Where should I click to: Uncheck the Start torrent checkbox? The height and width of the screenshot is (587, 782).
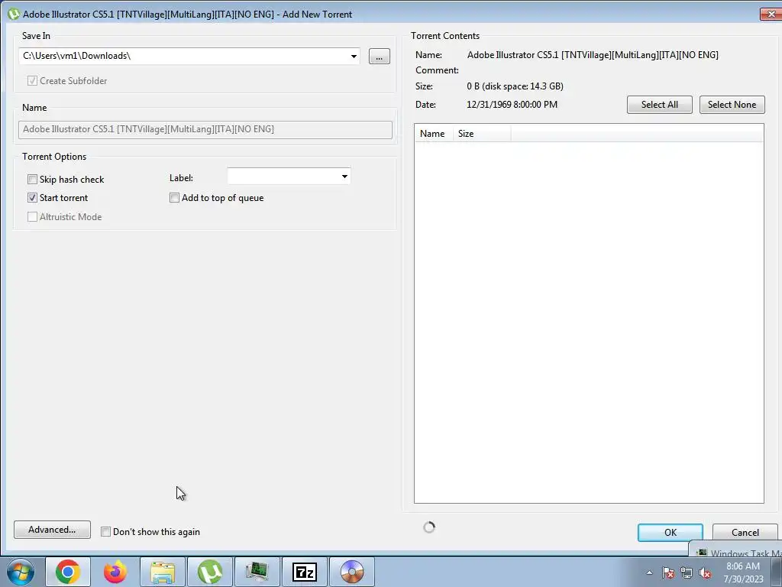(32, 198)
